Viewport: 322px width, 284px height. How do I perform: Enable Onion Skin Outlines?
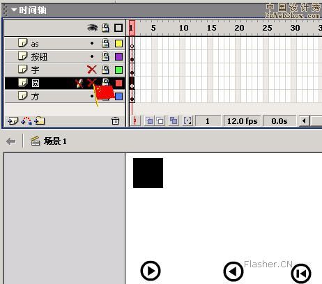(x=160, y=121)
